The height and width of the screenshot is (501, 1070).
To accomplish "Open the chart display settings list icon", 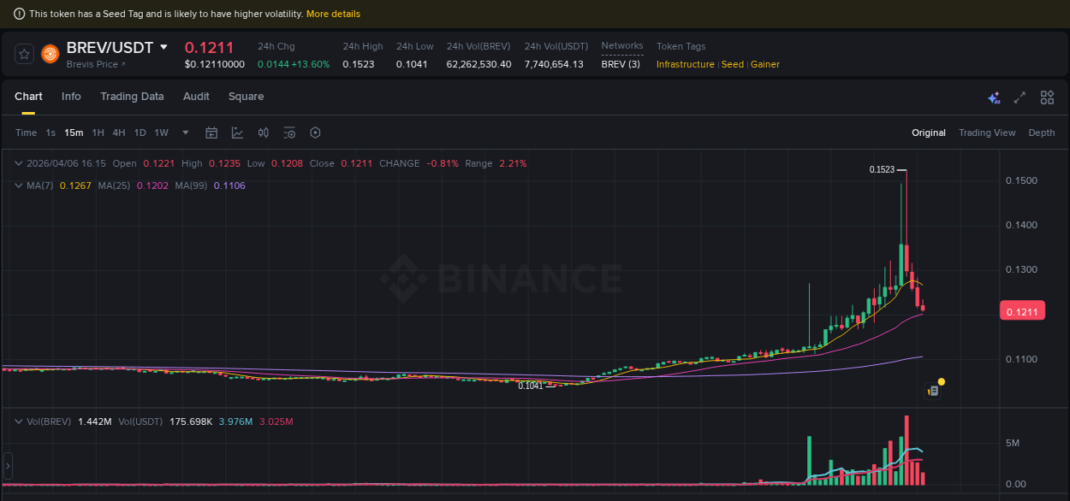I will tap(289, 133).
